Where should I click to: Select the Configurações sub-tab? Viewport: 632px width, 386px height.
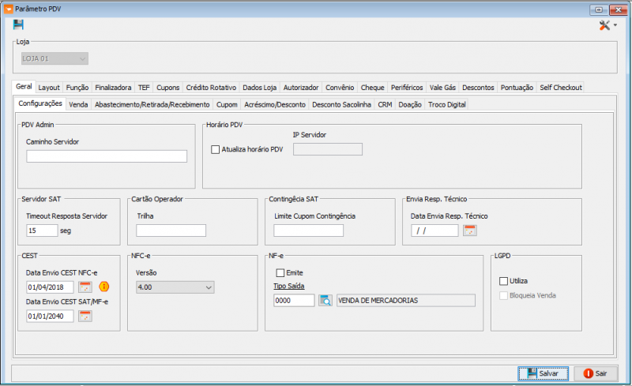click(40, 103)
